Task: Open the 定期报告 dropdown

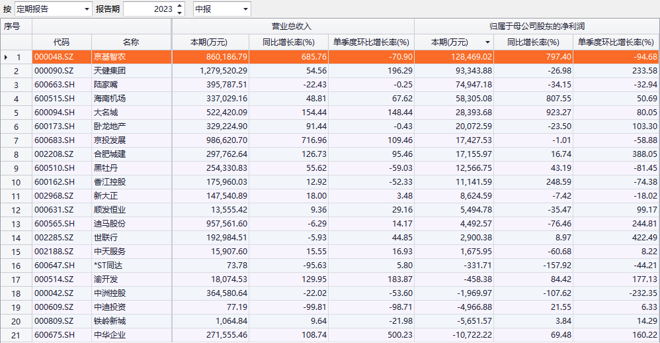Action: tap(87, 9)
